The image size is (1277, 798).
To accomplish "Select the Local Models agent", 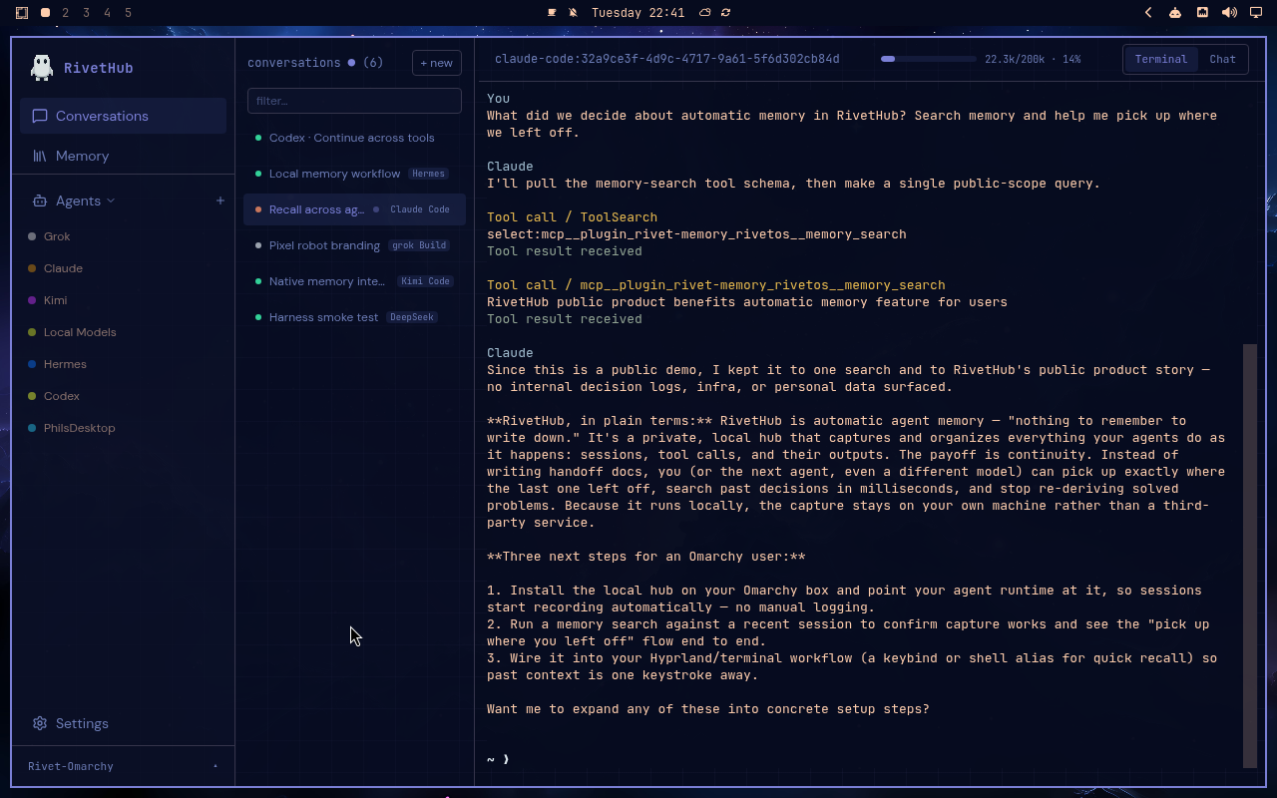I will [123, 332].
